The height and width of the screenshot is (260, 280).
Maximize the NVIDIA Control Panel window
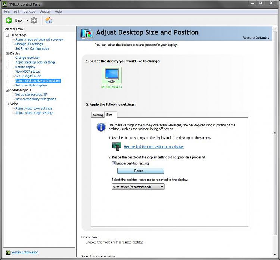(x=260, y=3)
